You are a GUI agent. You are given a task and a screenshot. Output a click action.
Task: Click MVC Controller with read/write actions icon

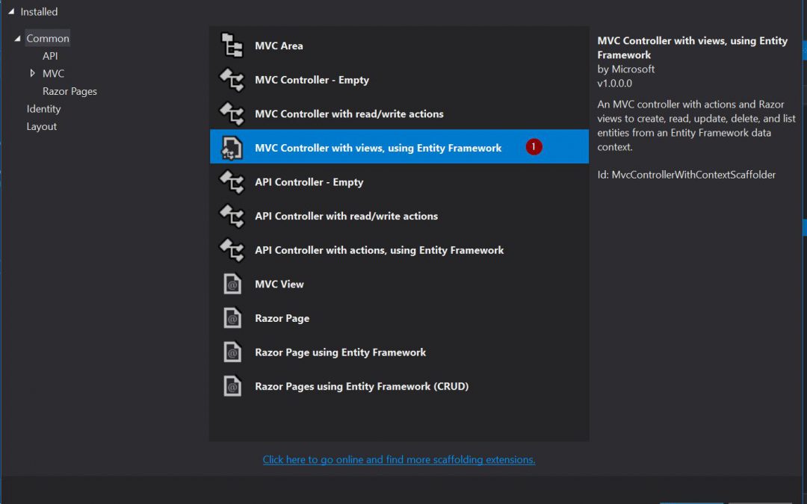click(x=232, y=114)
